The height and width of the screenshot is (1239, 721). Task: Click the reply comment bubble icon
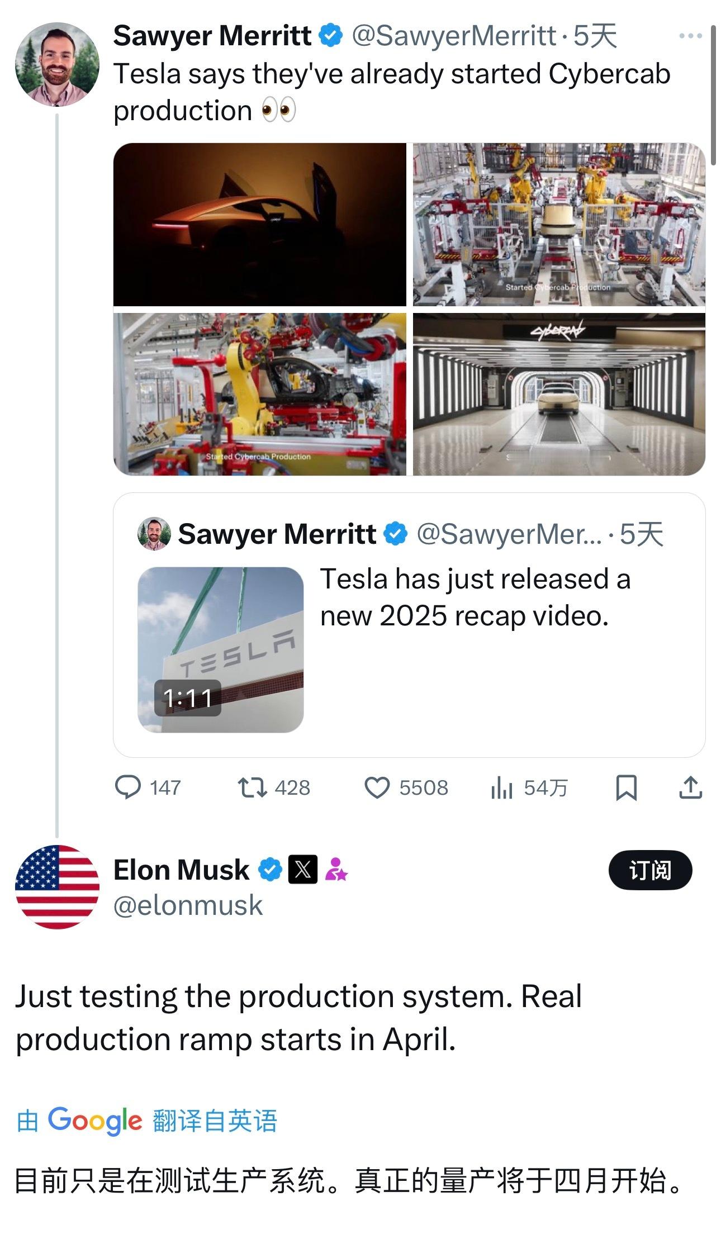point(128,787)
